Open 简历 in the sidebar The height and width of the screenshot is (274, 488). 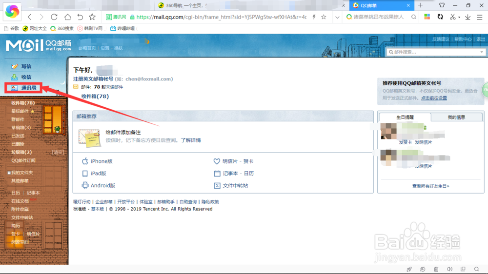(x=16, y=226)
